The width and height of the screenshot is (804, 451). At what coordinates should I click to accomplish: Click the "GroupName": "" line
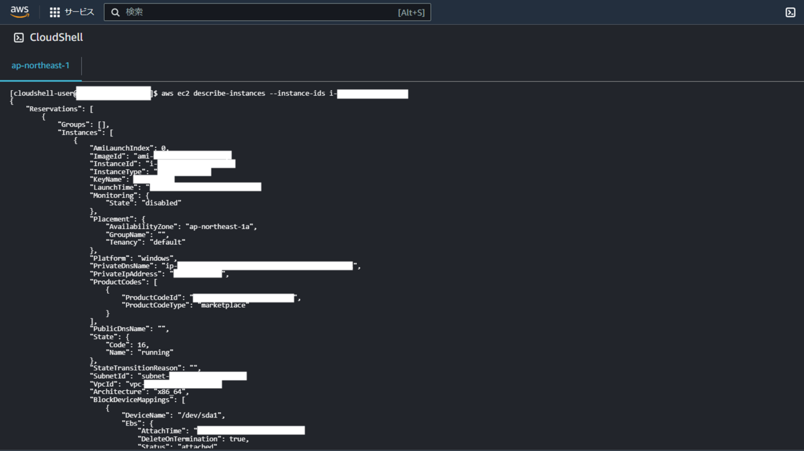click(x=137, y=235)
